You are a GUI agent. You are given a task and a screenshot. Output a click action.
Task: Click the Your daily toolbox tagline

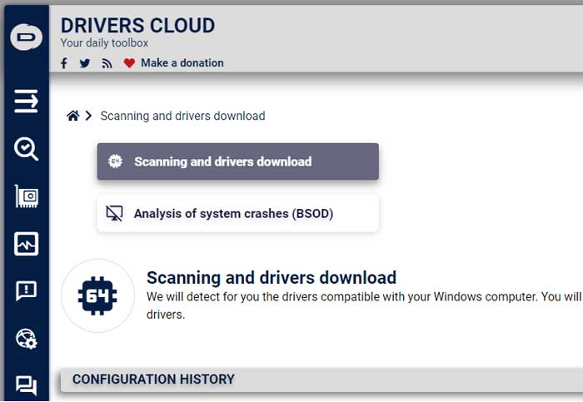pos(104,43)
